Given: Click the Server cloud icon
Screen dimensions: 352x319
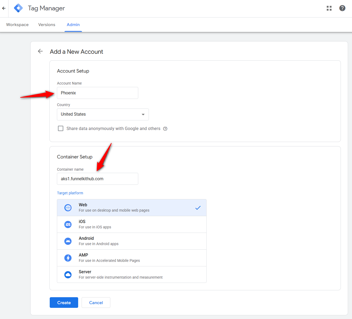Looking at the screenshot, I should click(68, 275).
